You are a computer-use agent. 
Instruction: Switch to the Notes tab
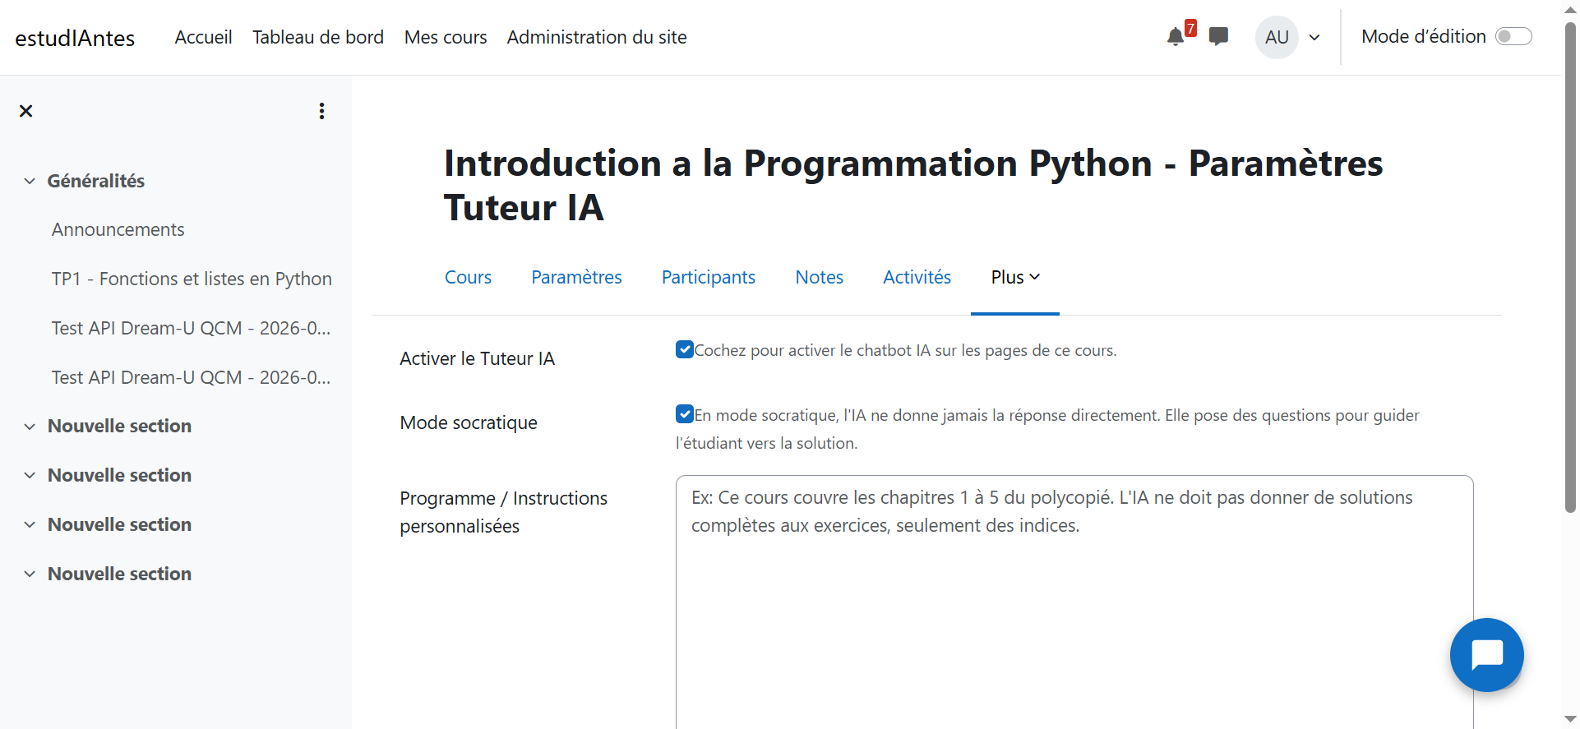(819, 278)
